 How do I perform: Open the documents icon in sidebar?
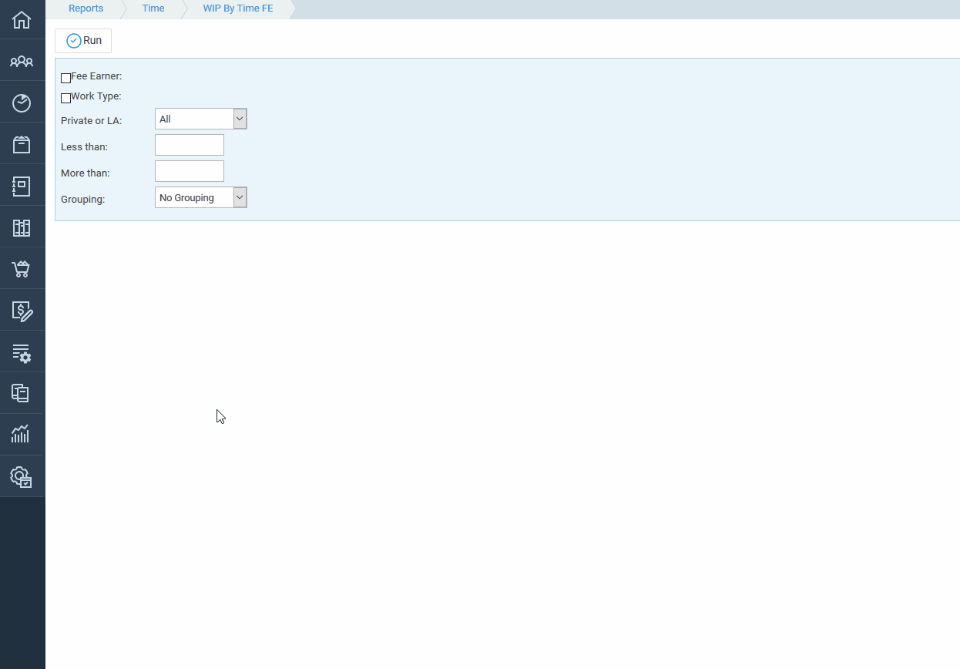tap(22, 393)
